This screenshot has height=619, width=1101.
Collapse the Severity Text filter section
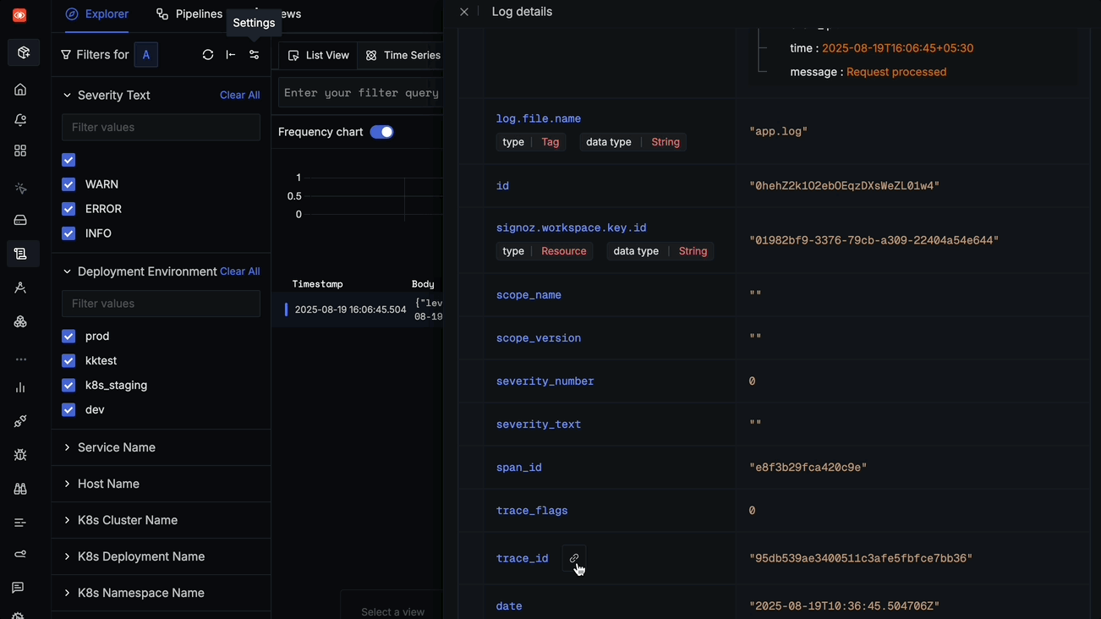click(x=67, y=96)
